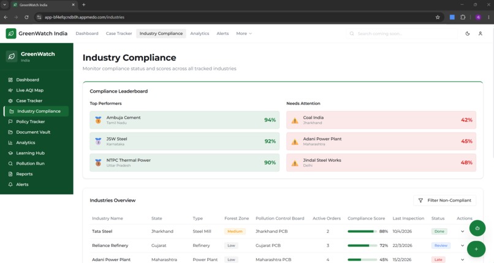This screenshot has width=494, height=263.
Task: Click the floating green chatbot button
Action: [x=477, y=228]
